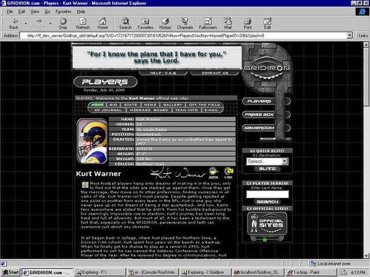Click the Stop toolbar button
Image resolution: width=370 pixels, height=277 pixels.
click(x=63, y=24)
